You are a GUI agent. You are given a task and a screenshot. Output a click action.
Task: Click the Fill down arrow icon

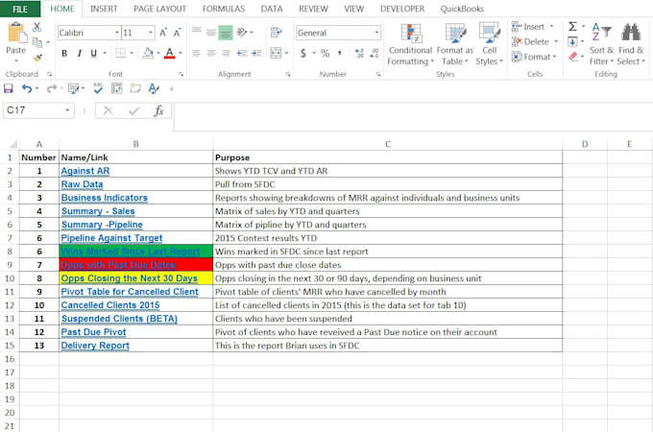pos(572,42)
